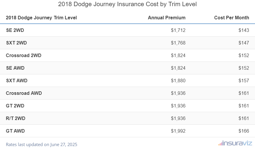Click the $1,824 premium for SE AWD

[178, 68]
